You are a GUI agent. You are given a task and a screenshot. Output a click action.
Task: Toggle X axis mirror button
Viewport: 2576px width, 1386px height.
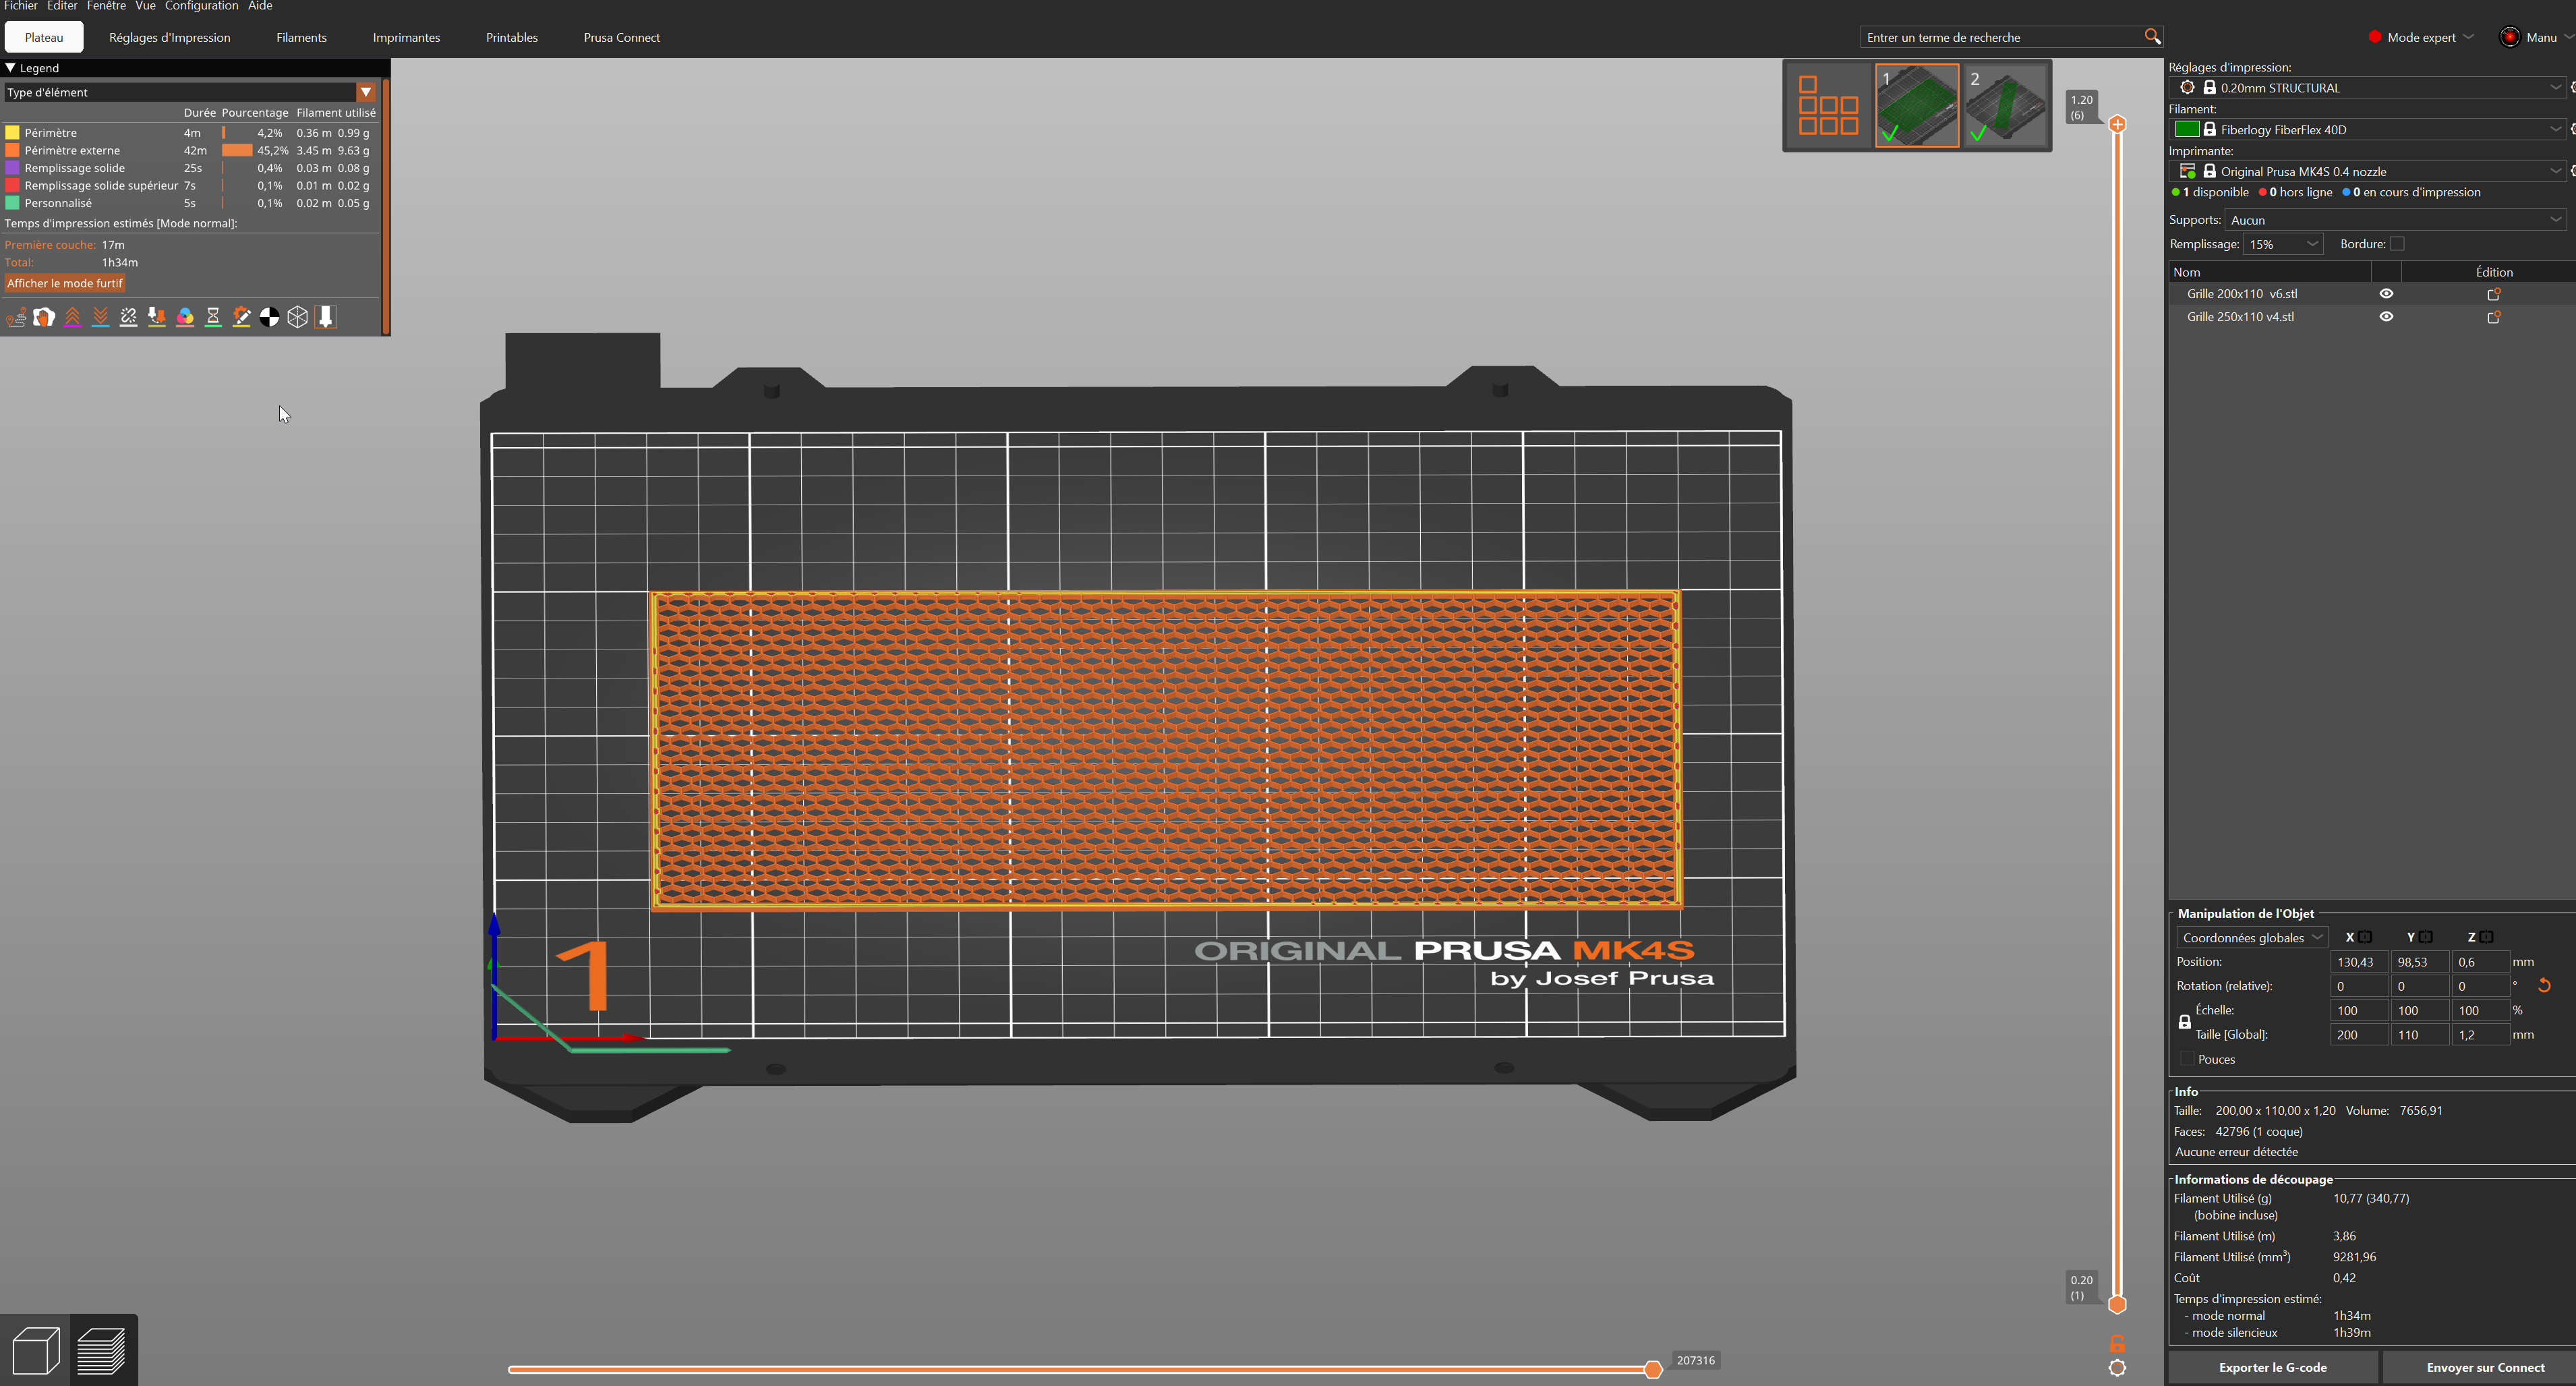pyautogui.click(x=2365, y=937)
